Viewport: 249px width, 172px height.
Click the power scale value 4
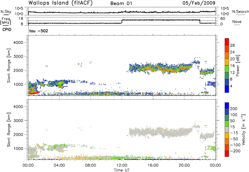[x=231, y=86]
